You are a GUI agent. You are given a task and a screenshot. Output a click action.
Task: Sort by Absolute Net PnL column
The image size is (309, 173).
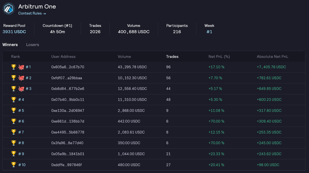pyautogui.click(x=273, y=56)
